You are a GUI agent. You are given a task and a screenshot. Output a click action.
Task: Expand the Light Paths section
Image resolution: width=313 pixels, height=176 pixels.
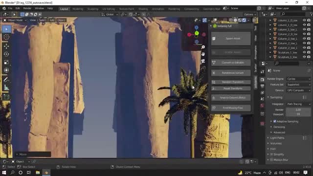click(268, 138)
